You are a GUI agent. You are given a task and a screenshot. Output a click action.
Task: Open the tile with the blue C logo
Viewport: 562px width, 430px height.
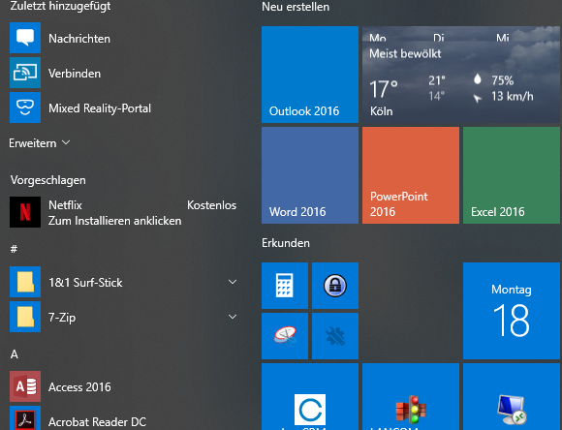[310, 397]
